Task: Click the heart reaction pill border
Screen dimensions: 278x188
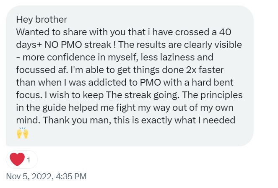Action: click(x=22, y=159)
